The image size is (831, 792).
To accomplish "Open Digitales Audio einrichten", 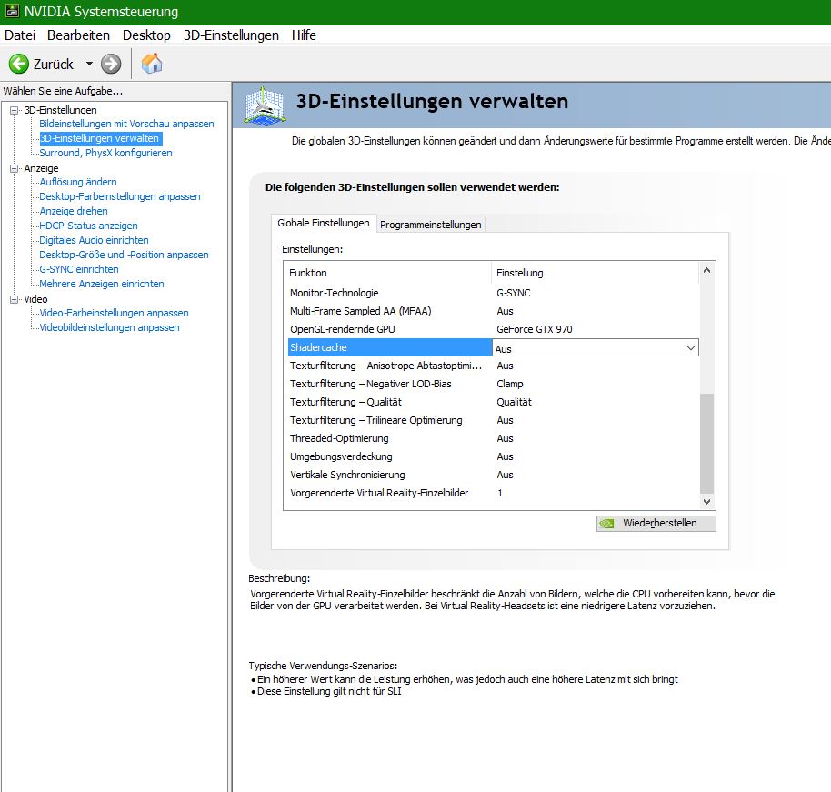I will tap(94, 240).
